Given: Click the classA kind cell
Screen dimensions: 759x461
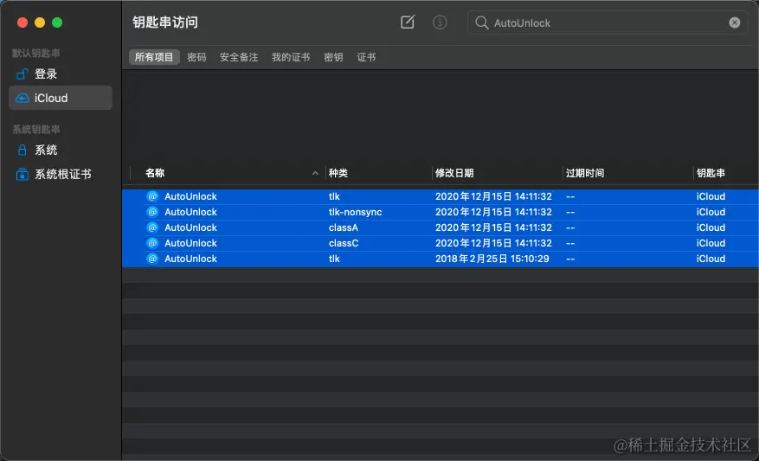Looking at the screenshot, I should pos(344,227).
